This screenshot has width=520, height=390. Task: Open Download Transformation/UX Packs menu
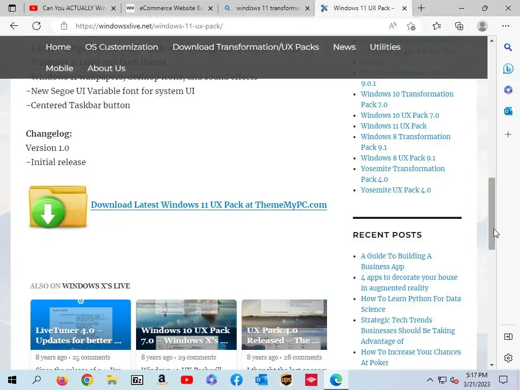click(246, 47)
